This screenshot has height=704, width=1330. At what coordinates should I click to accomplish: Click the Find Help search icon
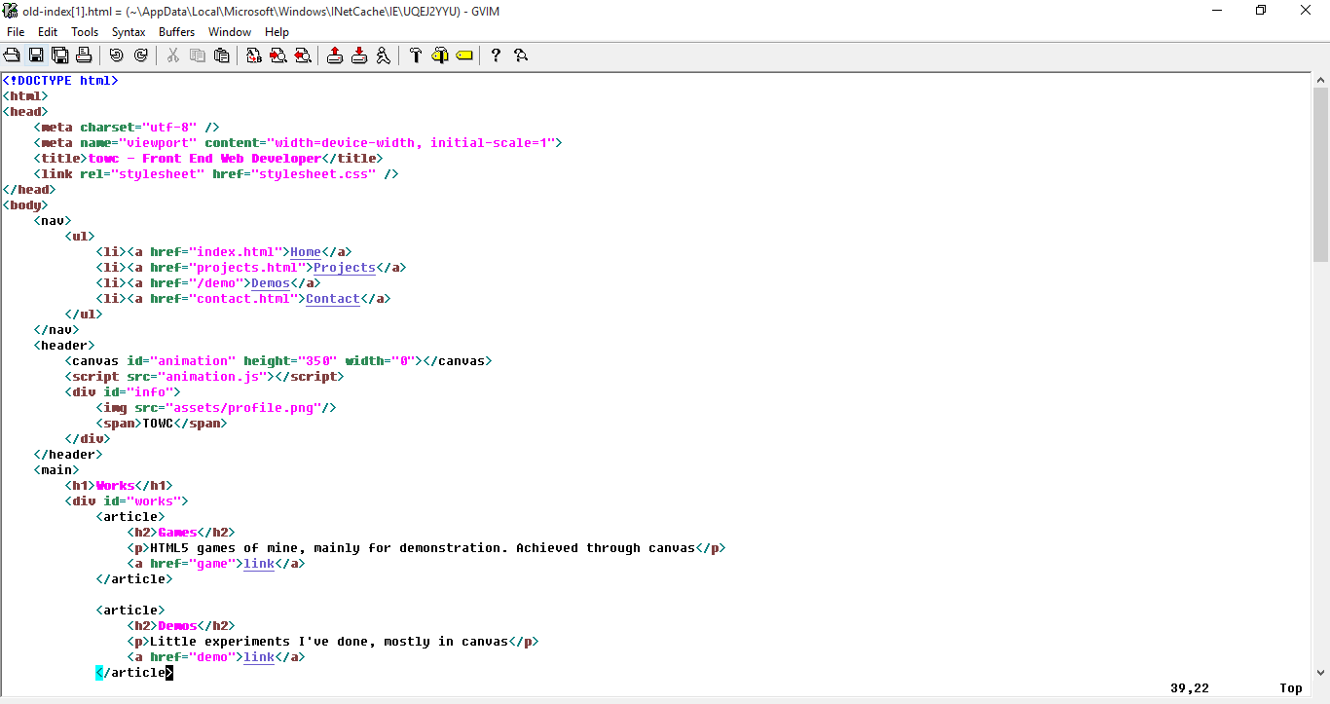coord(521,56)
